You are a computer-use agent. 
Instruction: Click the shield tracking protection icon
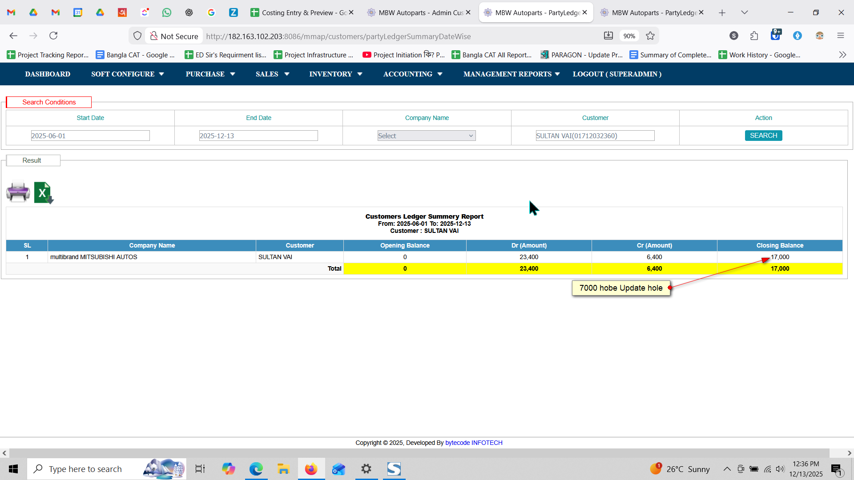click(x=137, y=36)
